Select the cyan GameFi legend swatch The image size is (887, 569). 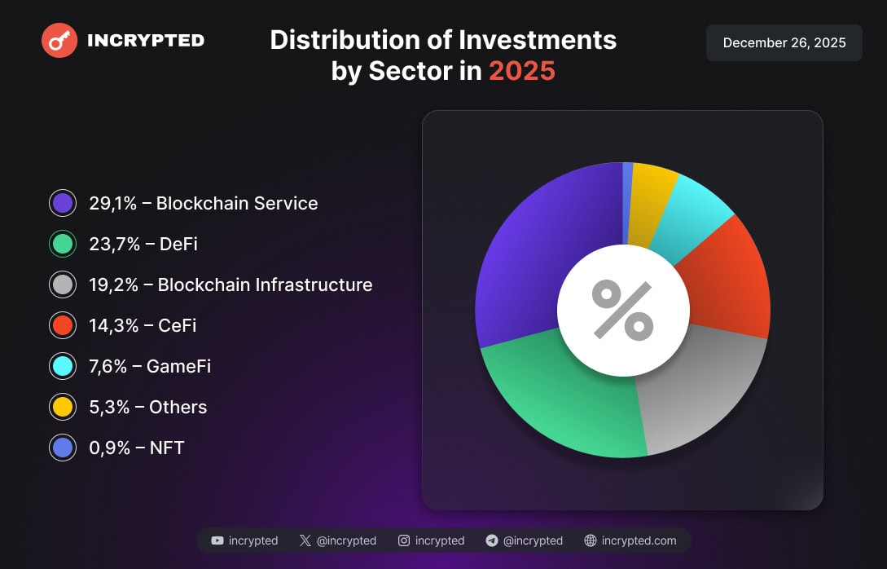[x=63, y=366]
